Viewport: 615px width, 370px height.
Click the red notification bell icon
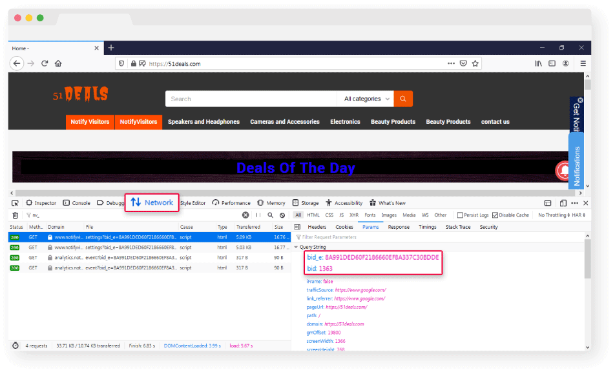pos(563,171)
